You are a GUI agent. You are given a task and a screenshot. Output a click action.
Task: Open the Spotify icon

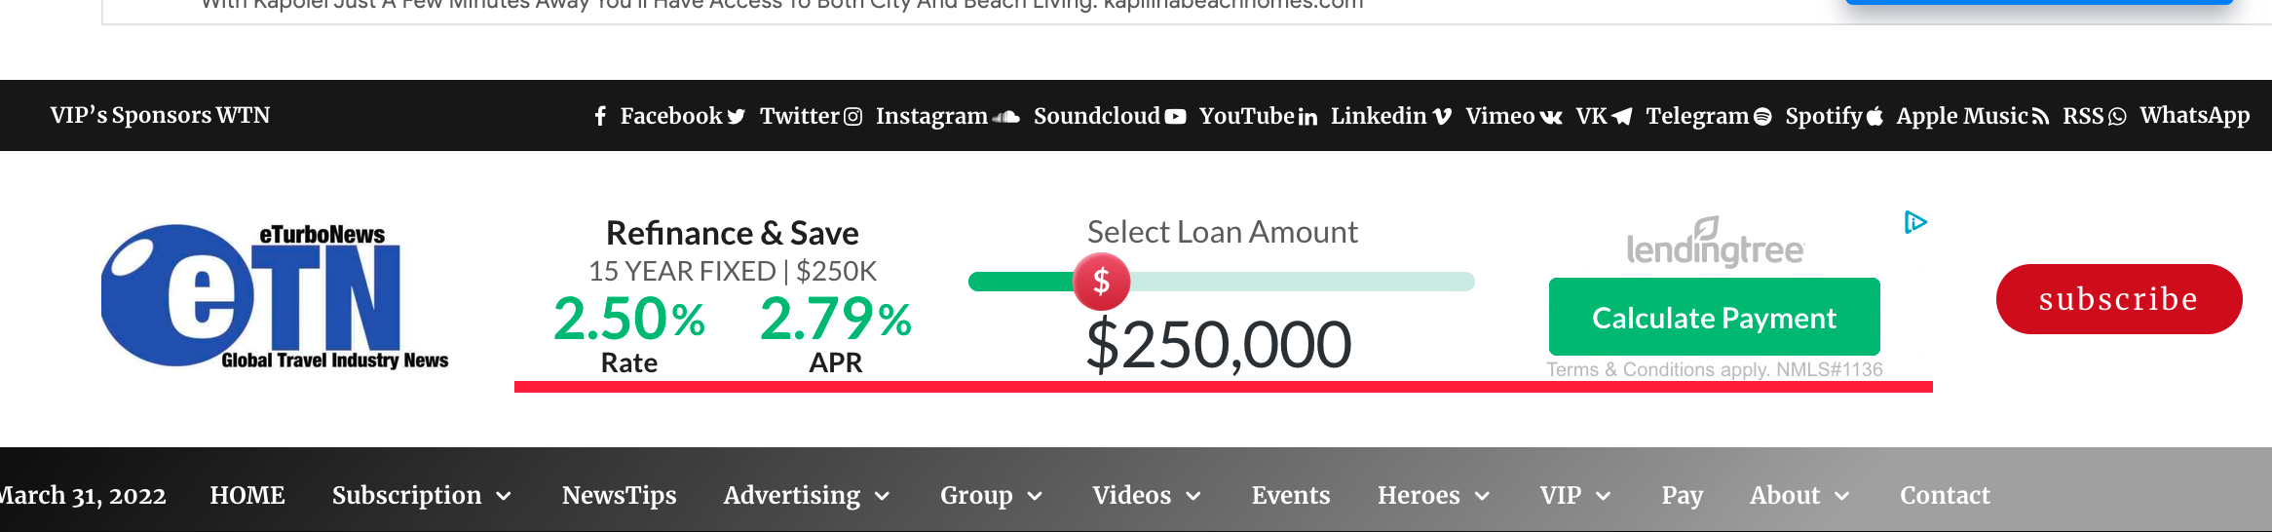(x=1762, y=117)
